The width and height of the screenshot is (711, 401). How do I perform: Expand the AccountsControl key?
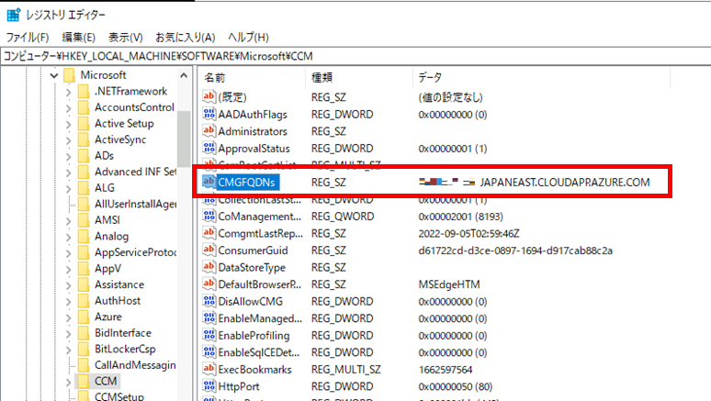click(69, 108)
